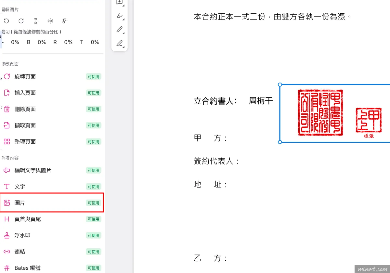Select the add comment tool
This screenshot has height=273, width=390.
[120, 2]
